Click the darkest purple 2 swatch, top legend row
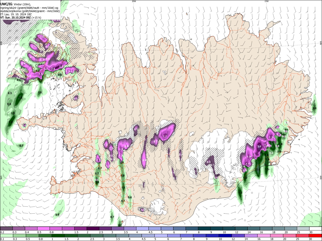Image resolution: width=322 pixels, height=241 pixels. [x=93, y=229]
